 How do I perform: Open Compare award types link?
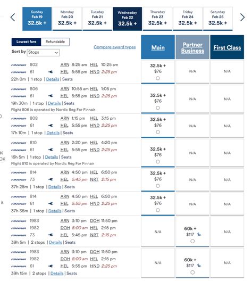point(114,47)
